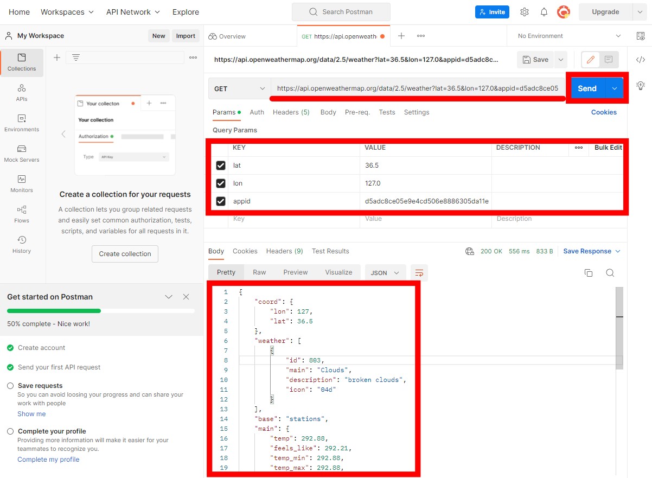Open the Tests tab
Image resolution: width=652 pixels, height=478 pixels.
tap(387, 112)
